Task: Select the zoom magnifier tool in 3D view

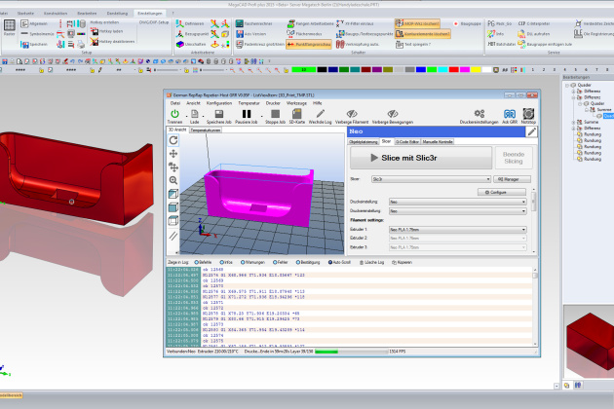Action: point(173,180)
